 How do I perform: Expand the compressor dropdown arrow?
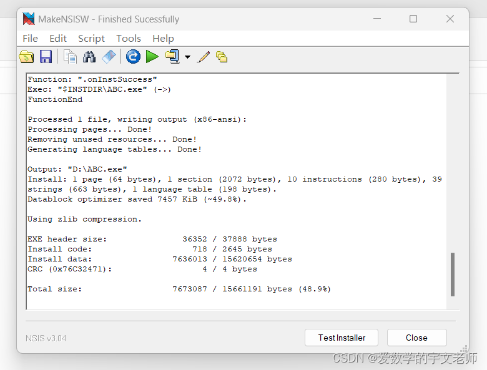tap(187, 57)
